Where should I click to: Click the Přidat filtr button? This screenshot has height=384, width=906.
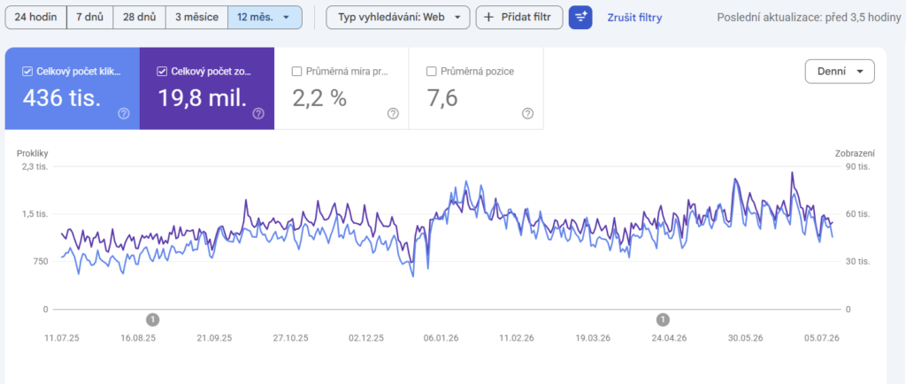pyautogui.click(x=519, y=18)
